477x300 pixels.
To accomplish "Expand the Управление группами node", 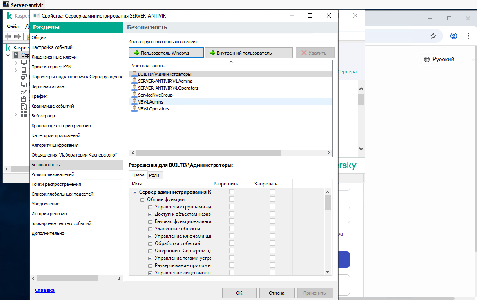I will point(150,207).
